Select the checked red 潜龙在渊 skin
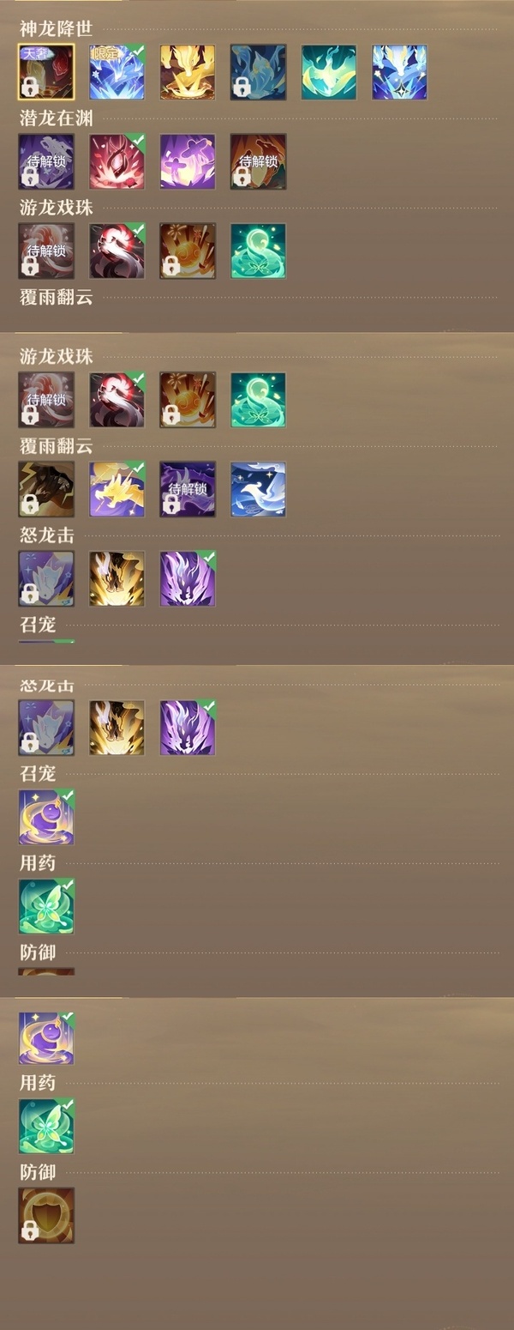The height and width of the screenshot is (1330, 514). pyautogui.click(x=117, y=161)
